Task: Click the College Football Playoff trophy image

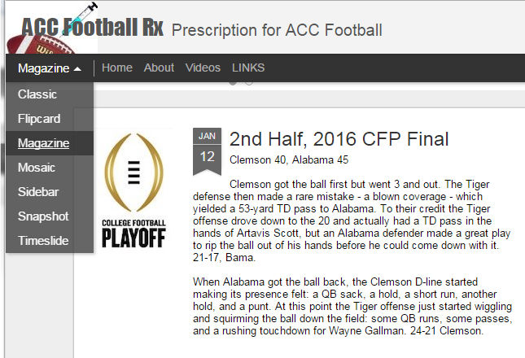Action: tap(133, 189)
